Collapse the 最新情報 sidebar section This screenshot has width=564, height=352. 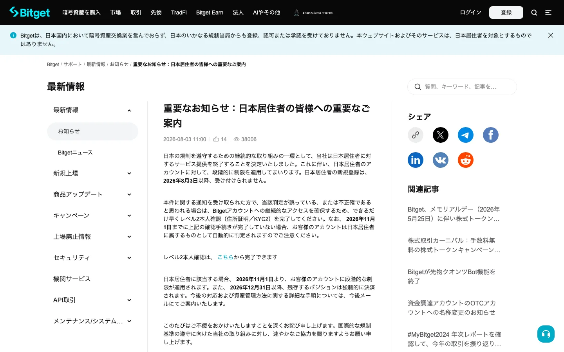(x=129, y=110)
